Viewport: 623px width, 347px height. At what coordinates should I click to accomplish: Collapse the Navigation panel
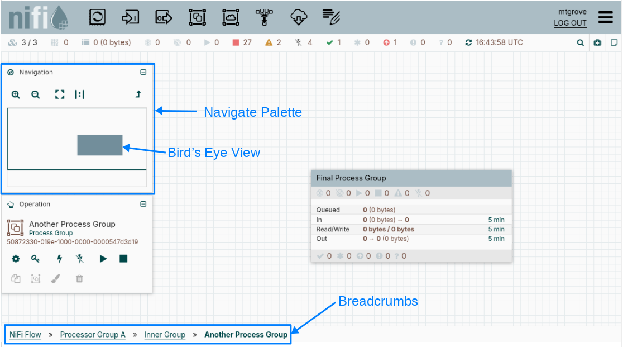[143, 72]
